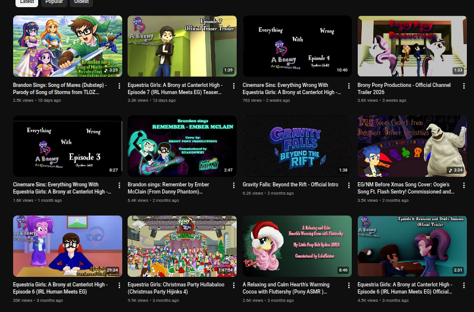The image size is (474, 312).
Task: Play the Episode 7 Official Teaser Trailer thumbnail
Action: [182, 46]
